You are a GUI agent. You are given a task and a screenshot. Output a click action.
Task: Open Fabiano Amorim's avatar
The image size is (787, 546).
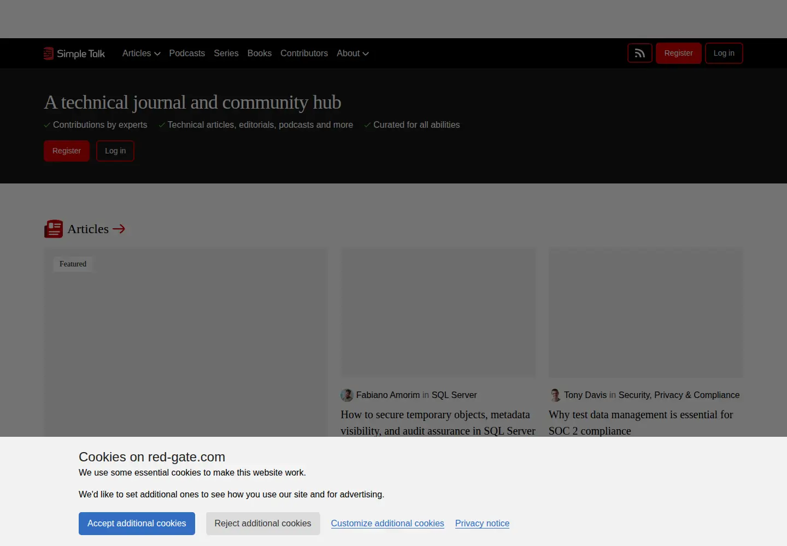click(x=347, y=395)
